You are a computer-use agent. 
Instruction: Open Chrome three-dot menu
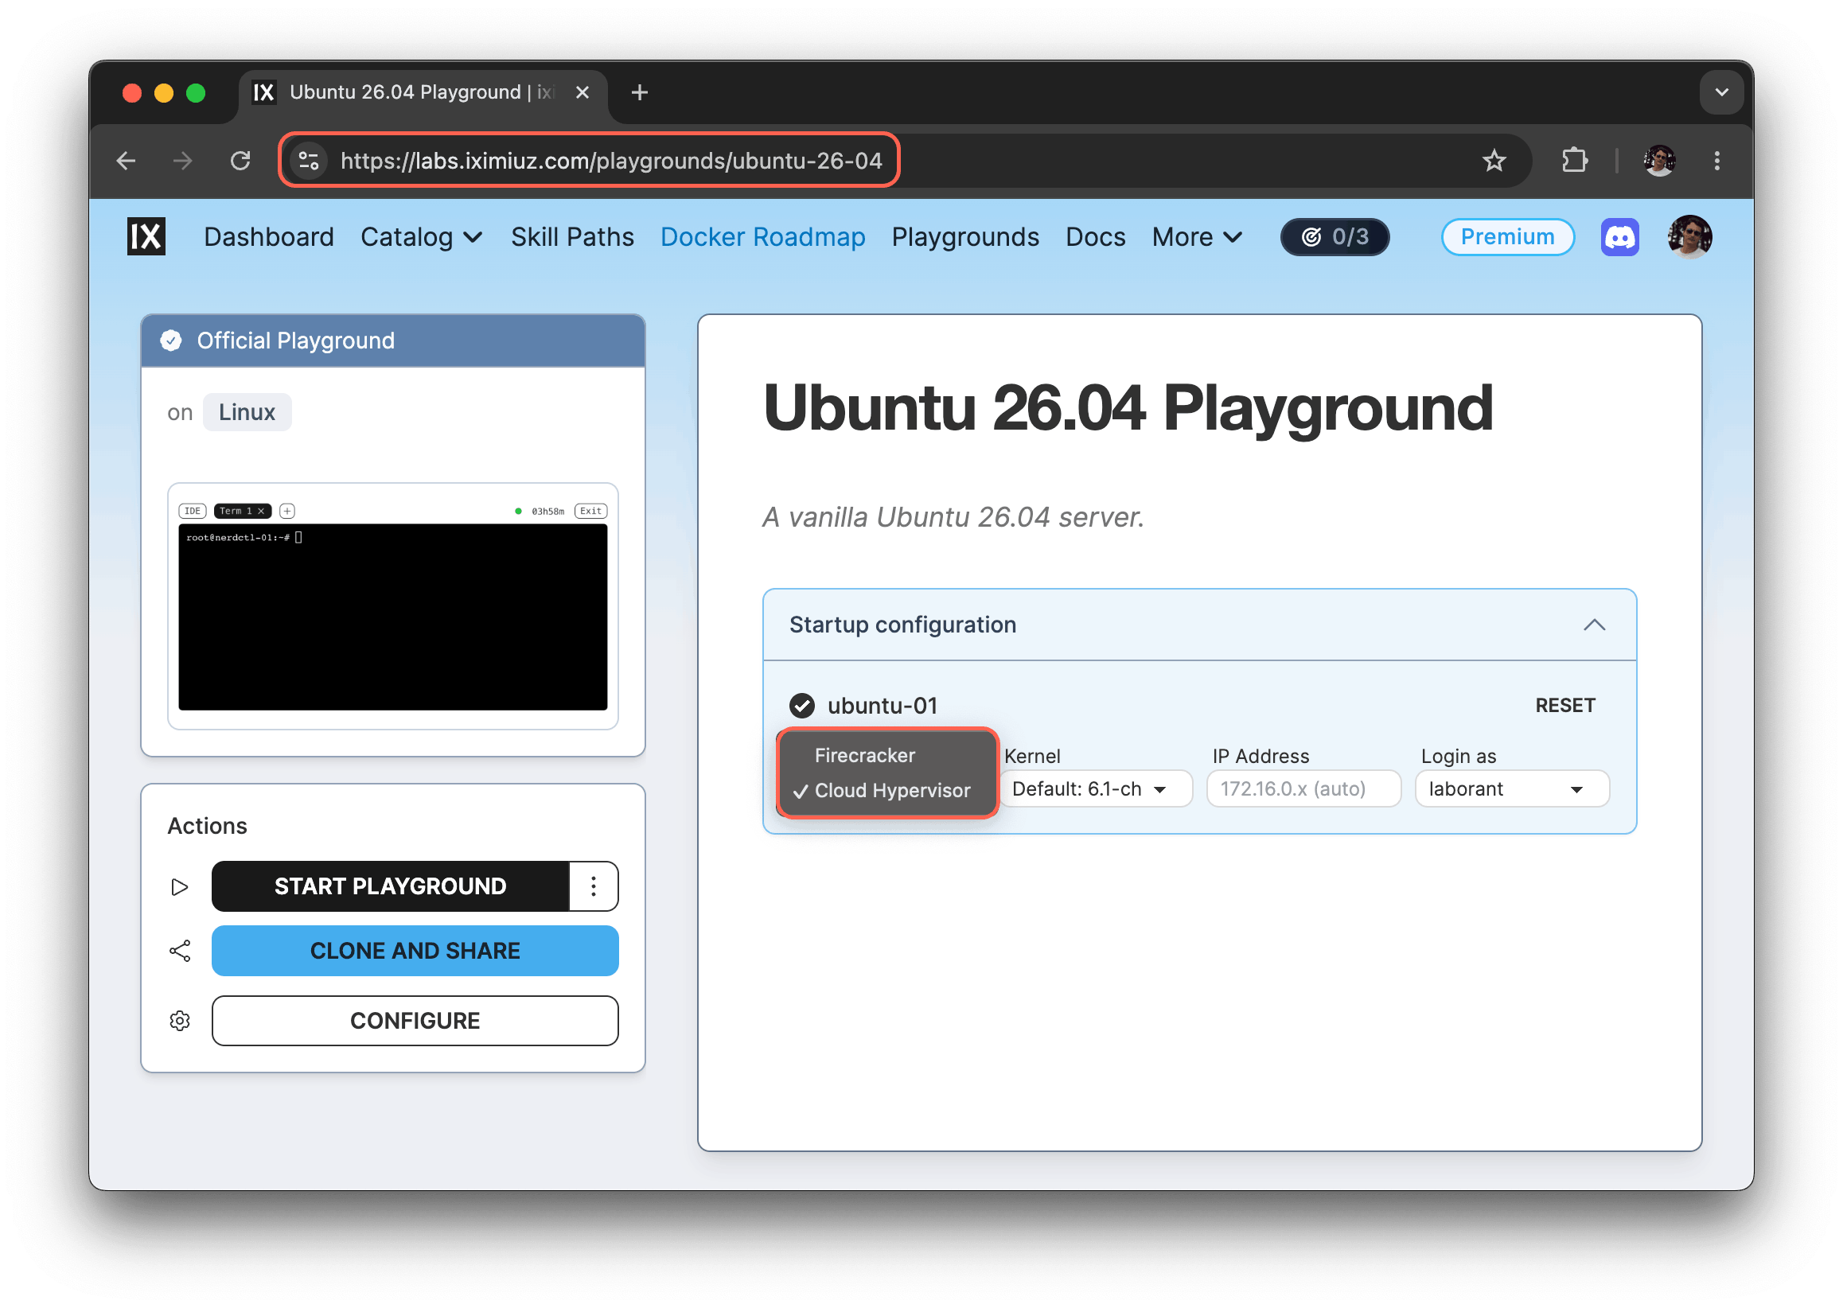coord(1716,161)
